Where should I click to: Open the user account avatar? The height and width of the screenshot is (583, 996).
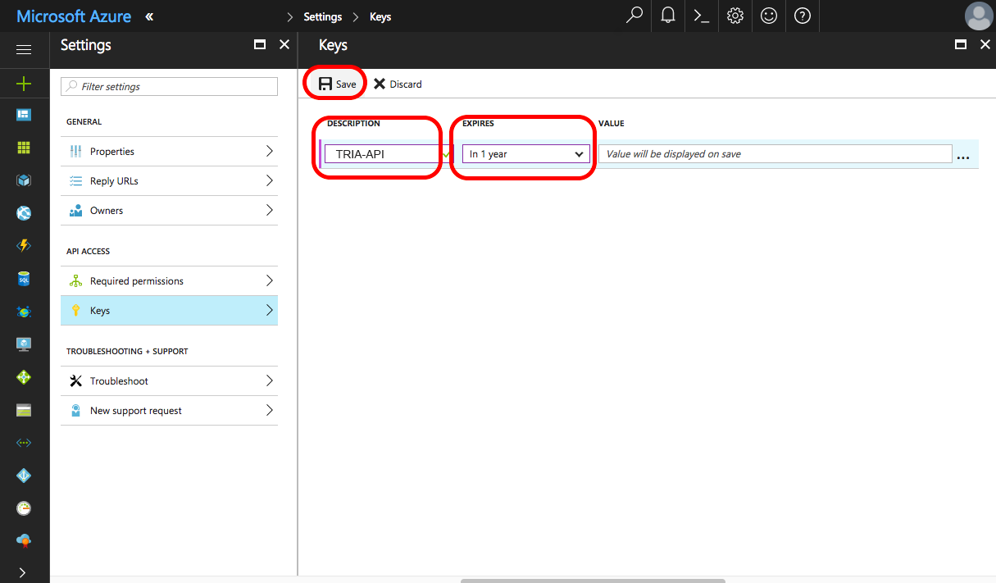click(x=979, y=16)
